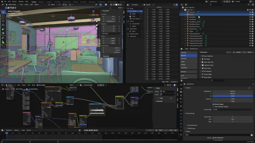This screenshot has height=143, width=255.
Task: Click the Resolution X value field
Action: tap(233, 91)
